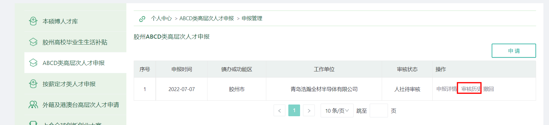The height and width of the screenshot is (125, 549).
Task: Click the link icon in the breadcrumb
Action: (142, 19)
